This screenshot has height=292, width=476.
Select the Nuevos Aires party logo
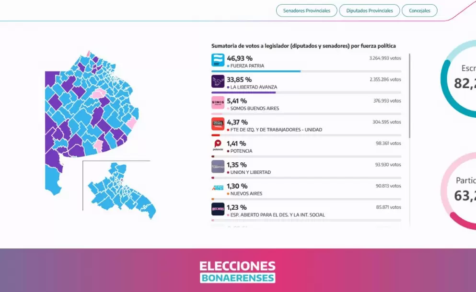[x=218, y=188]
